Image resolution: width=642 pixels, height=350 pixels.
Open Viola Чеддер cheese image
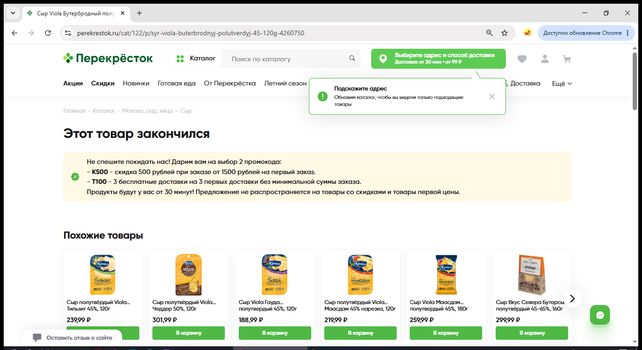pyautogui.click(x=189, y=275)
